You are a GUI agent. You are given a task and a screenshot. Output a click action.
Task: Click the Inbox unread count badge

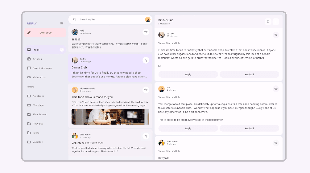(x=62, y=50)
